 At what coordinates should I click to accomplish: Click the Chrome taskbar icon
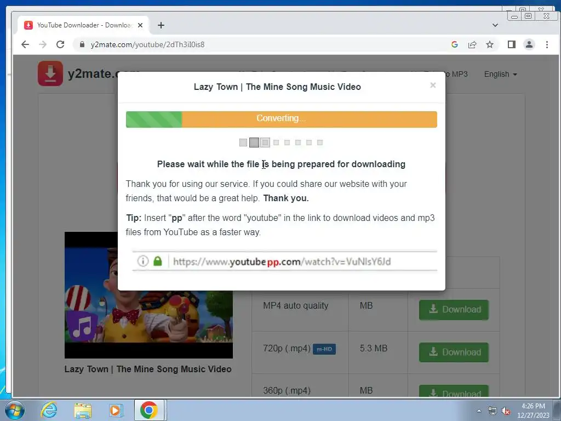149,410
